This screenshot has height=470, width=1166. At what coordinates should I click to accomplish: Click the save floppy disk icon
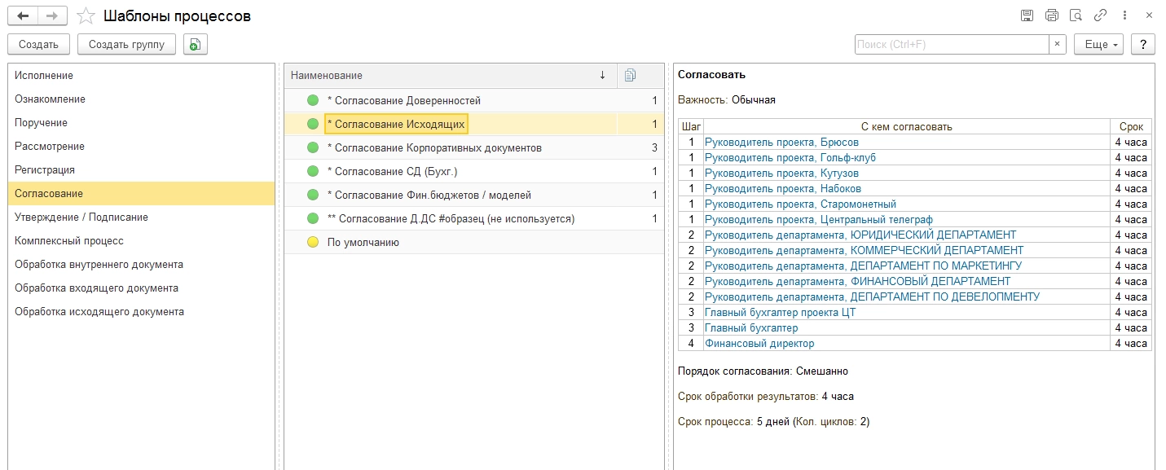click(x=1027, y=15)
